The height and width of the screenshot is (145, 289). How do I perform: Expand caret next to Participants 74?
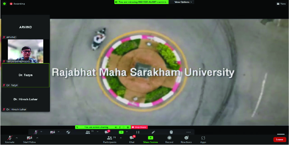(121, 138)
